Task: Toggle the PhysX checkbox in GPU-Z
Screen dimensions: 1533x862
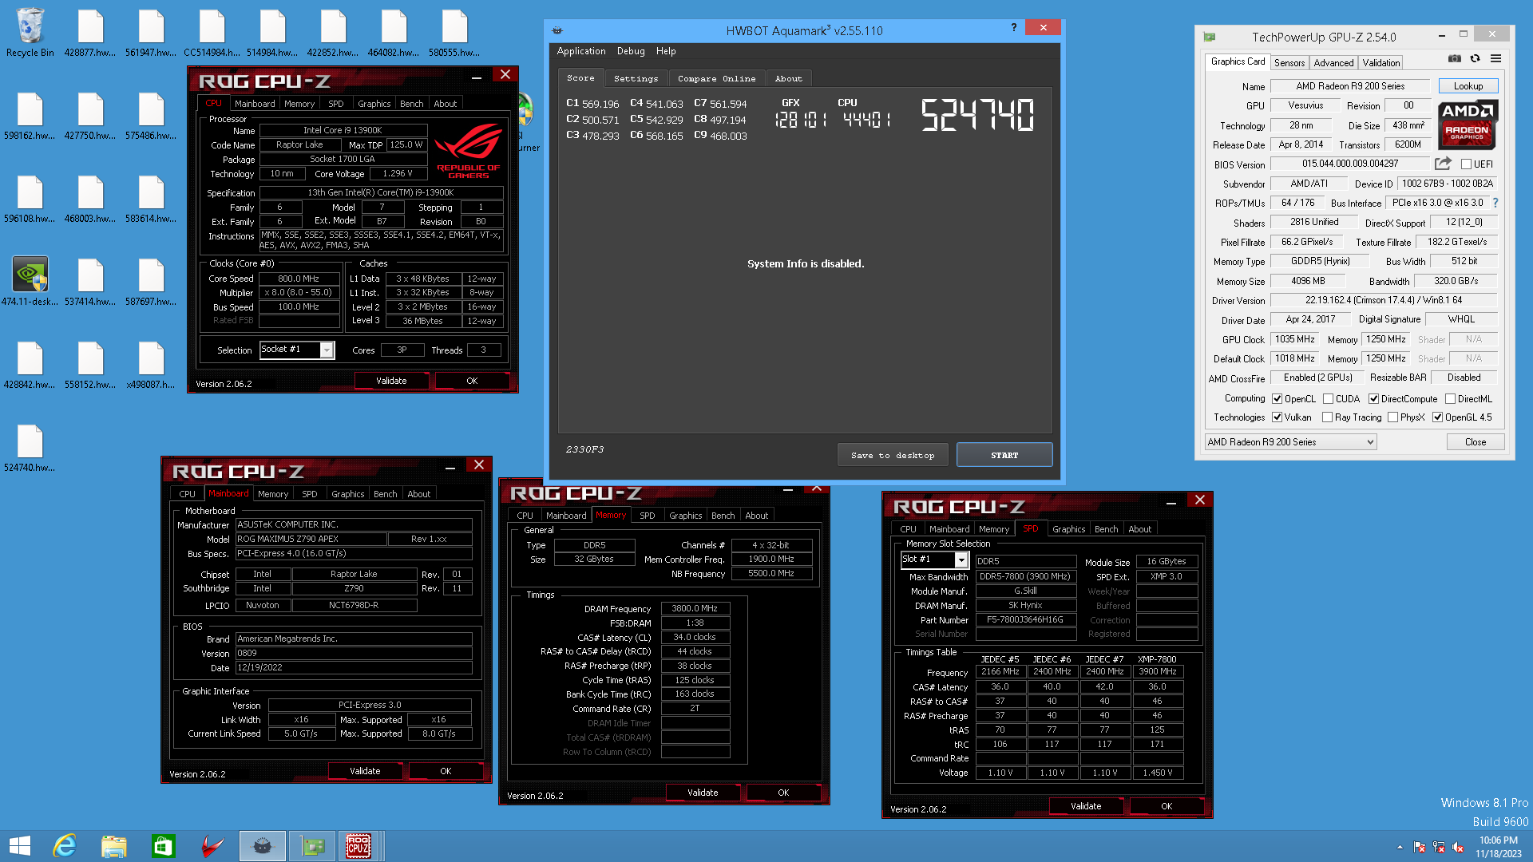Action: point(1392,417)
